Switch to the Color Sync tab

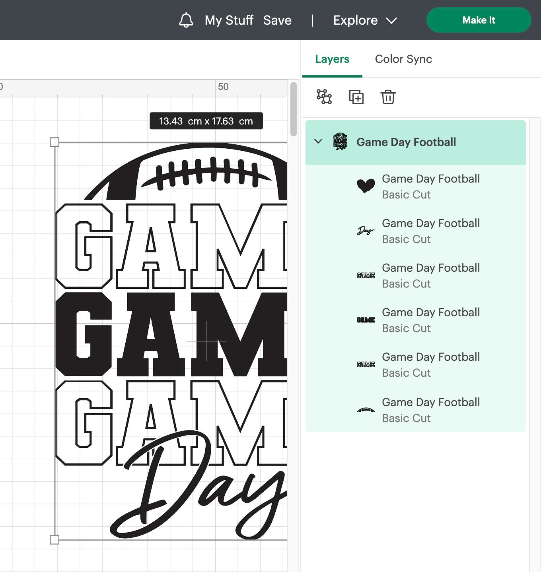pyautogui.click(x=403, y=59)
